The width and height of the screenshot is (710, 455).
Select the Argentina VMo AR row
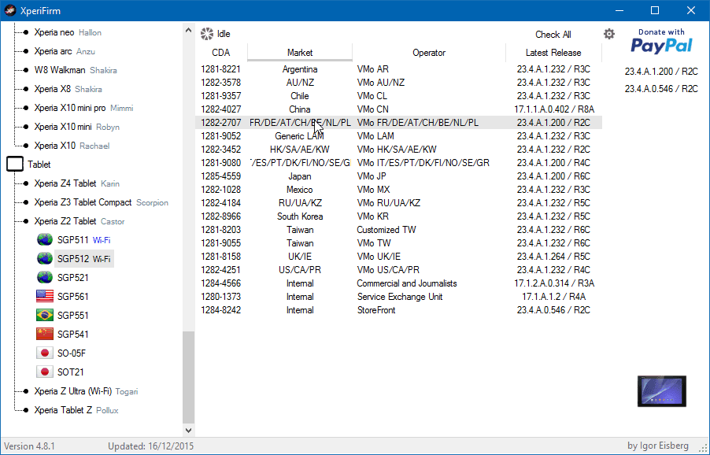pyautogui.click(x=398, y=69)
